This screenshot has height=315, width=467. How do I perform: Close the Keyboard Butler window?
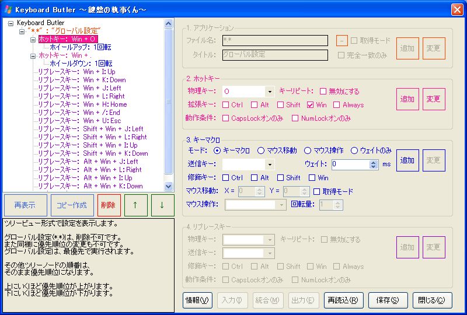coord(457,9)
